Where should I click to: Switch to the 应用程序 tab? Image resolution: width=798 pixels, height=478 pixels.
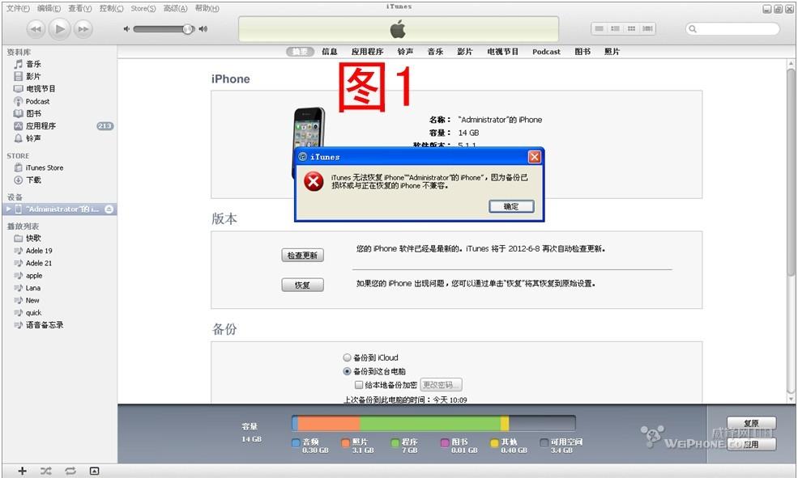click(367, 52)
